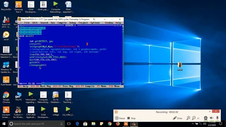226x127 pixels.
Task: Open Firefox from the taskbar
Action: tap(118, 124)
